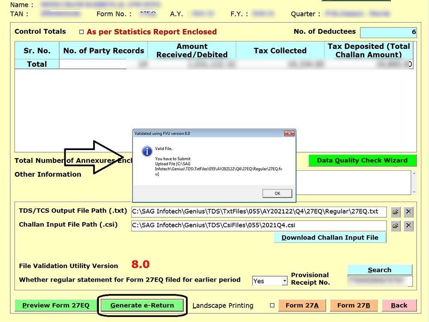Open Form 27A
429x322 pixels.
302,305
